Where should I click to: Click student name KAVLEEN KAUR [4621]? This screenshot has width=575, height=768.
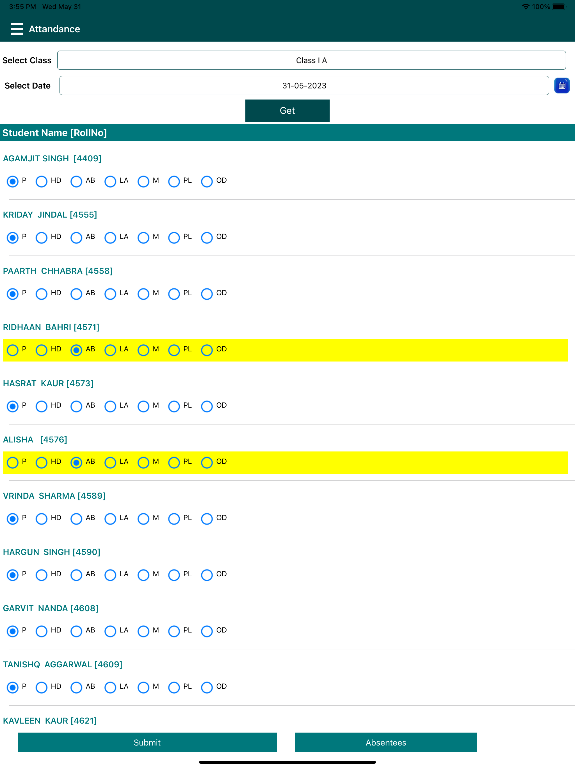coord(50,721)
